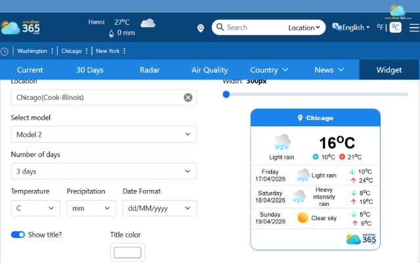Image resolution: width=420 pixels, height=263 pixels.
Task: Go to the Radar tab
Action: click(150, 70)
